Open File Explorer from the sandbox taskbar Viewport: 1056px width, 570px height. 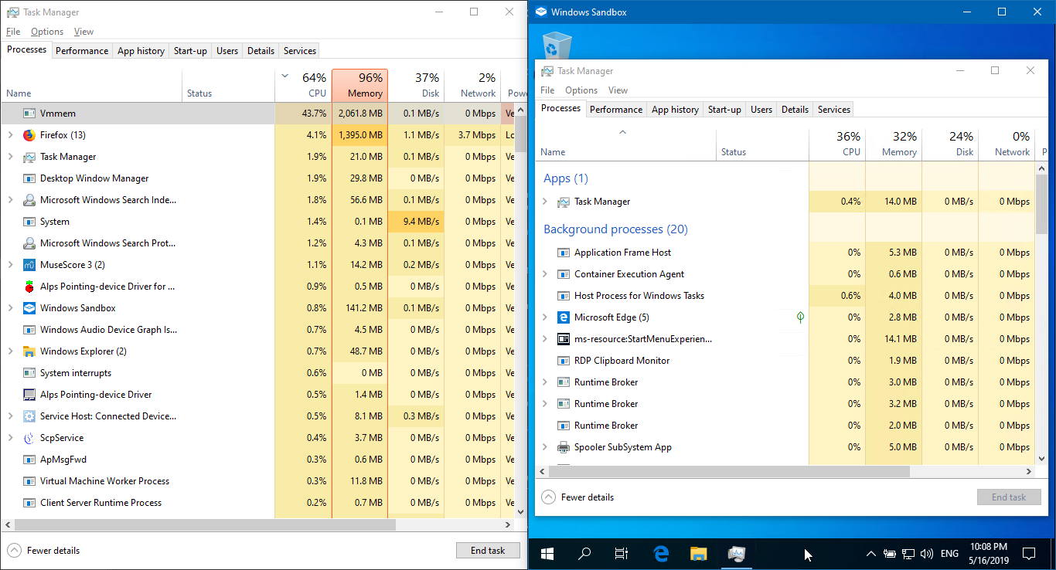pyautogui.click(x=698, y=554)
